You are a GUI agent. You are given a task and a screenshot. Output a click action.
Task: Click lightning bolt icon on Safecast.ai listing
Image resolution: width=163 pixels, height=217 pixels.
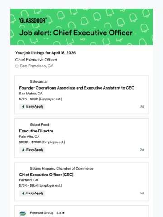coord(23,107)
